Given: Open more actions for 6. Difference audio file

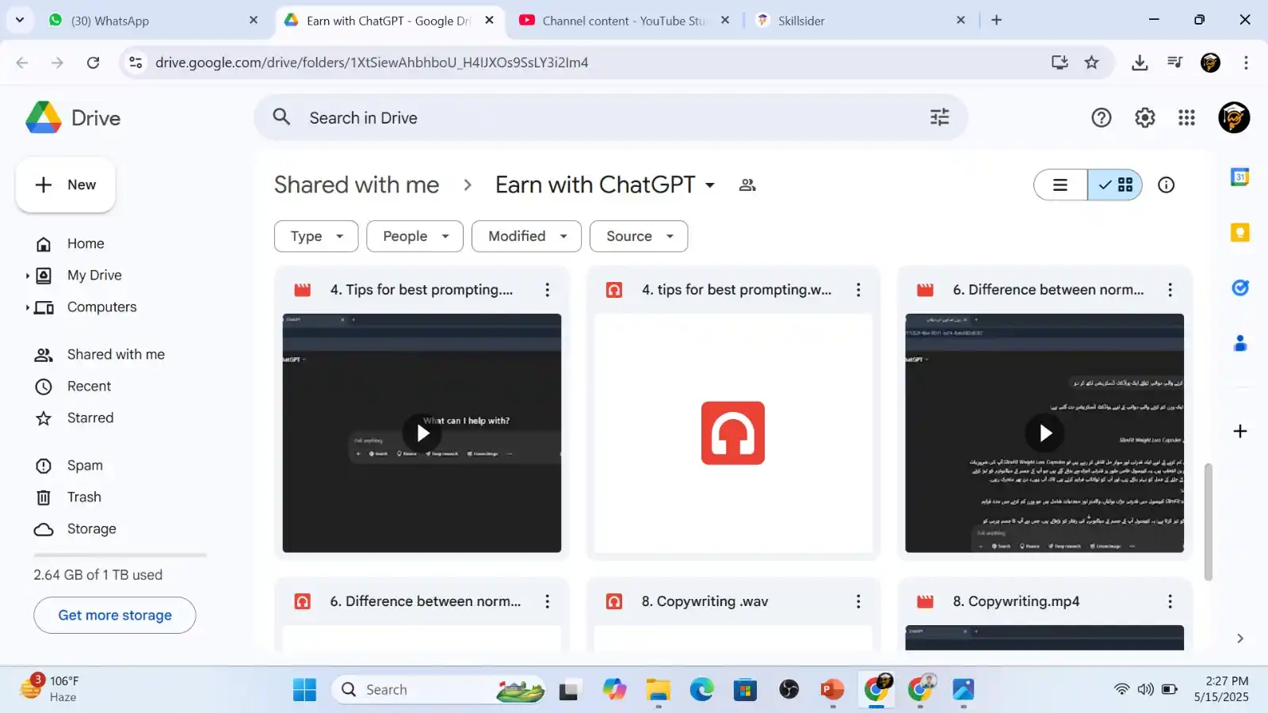Looking at the screenshot, I should coord(547,601).
